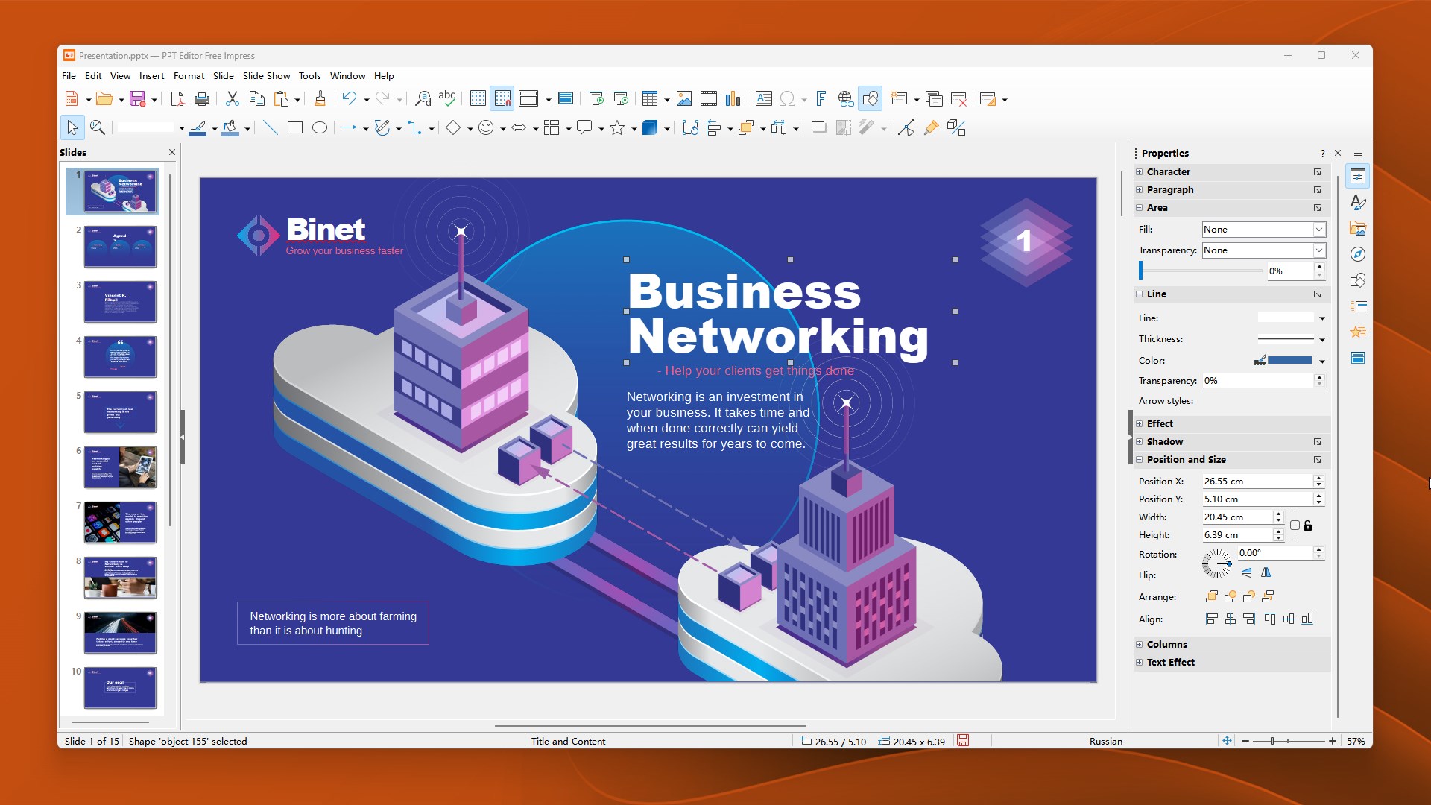Click the Flip Horizontally icon
This screenshot has height=805, width=1431.
(1266, 573)
